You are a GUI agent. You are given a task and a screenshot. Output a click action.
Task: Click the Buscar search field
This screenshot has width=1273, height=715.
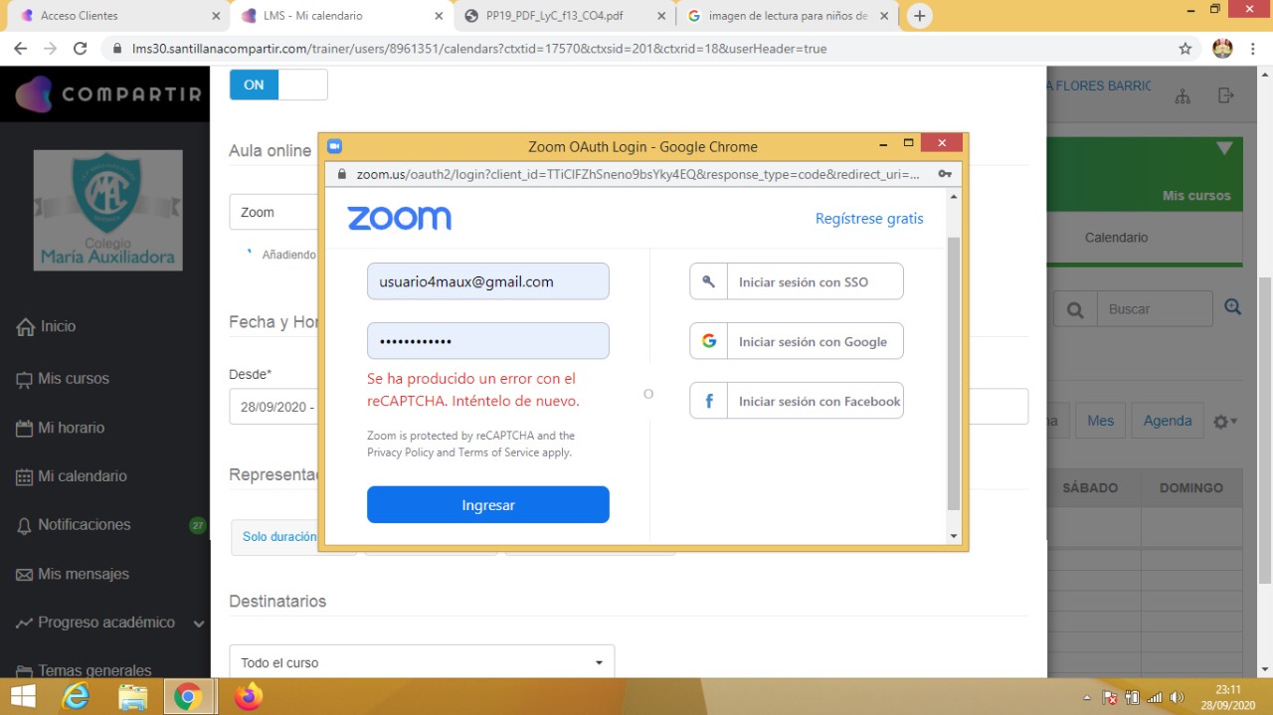point(1155,309)
